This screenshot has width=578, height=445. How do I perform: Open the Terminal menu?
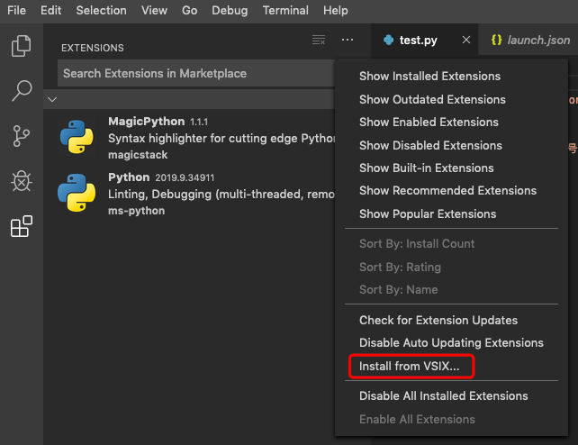(284, 10)
